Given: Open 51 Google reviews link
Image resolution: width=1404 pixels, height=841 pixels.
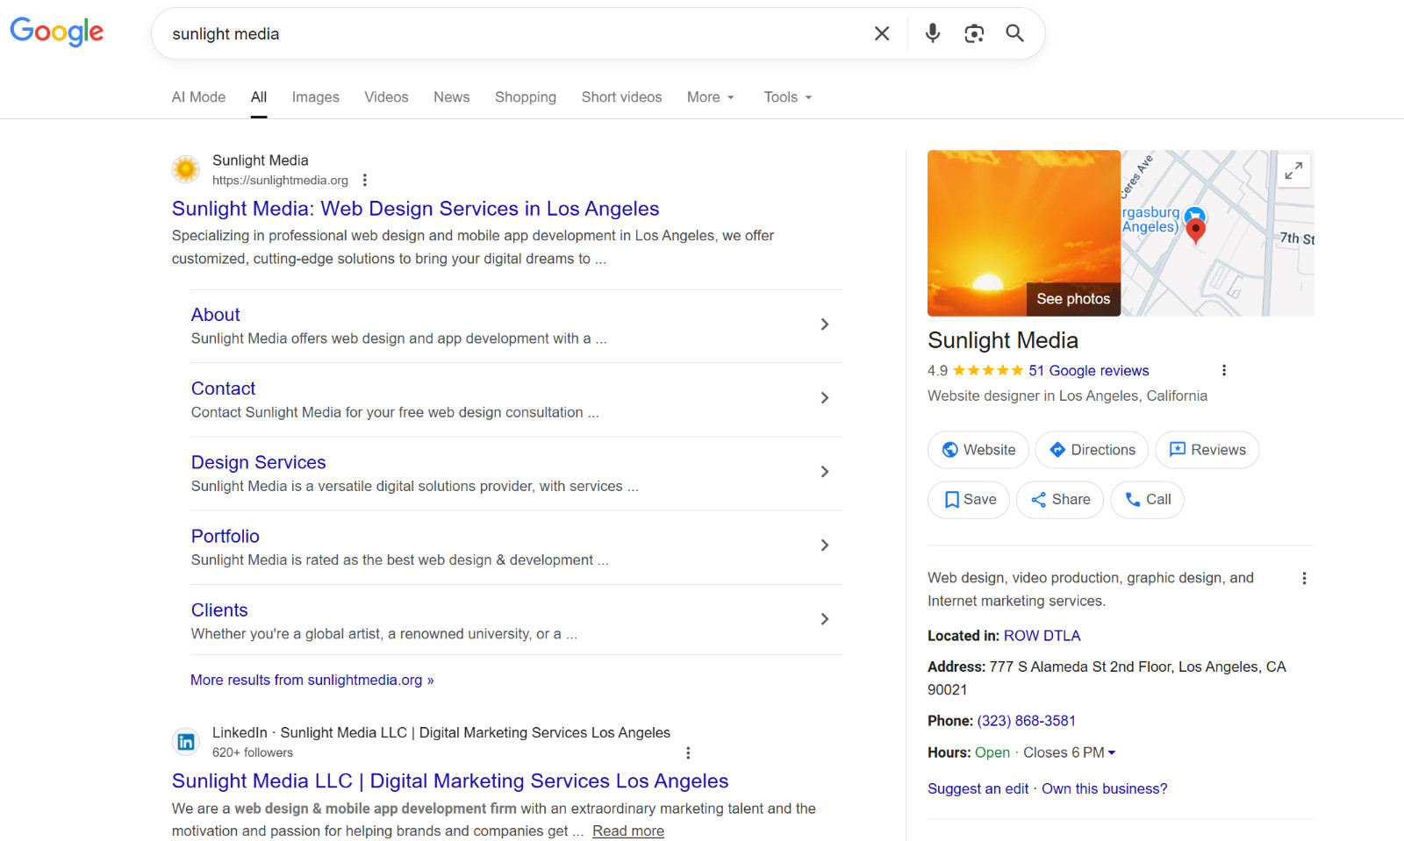Looking at the screenshot, I should 1088,370.
